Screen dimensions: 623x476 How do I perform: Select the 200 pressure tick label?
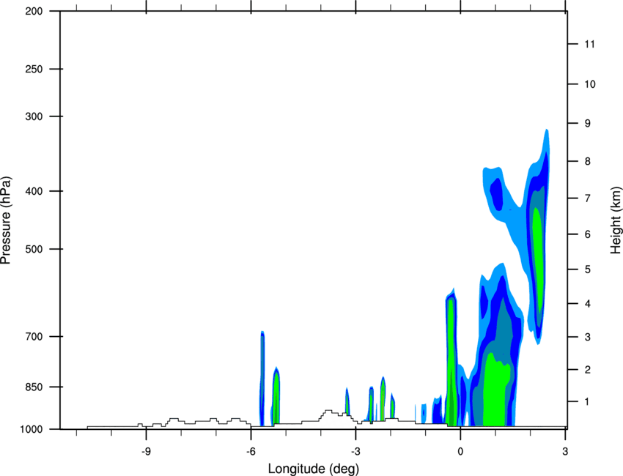coord(34,11)
